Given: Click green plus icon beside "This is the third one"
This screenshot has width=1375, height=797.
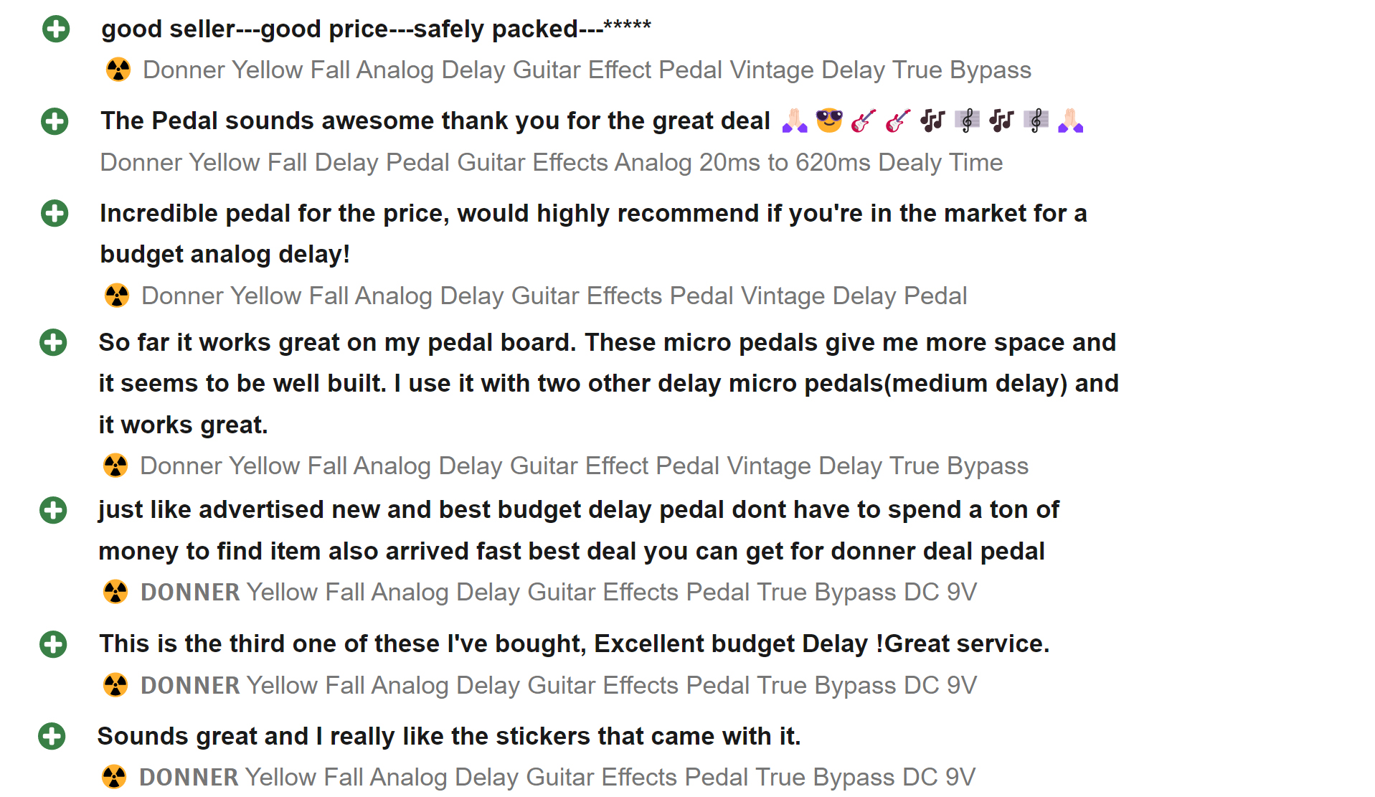Looking at the screenshot, I should pos(53,644).
